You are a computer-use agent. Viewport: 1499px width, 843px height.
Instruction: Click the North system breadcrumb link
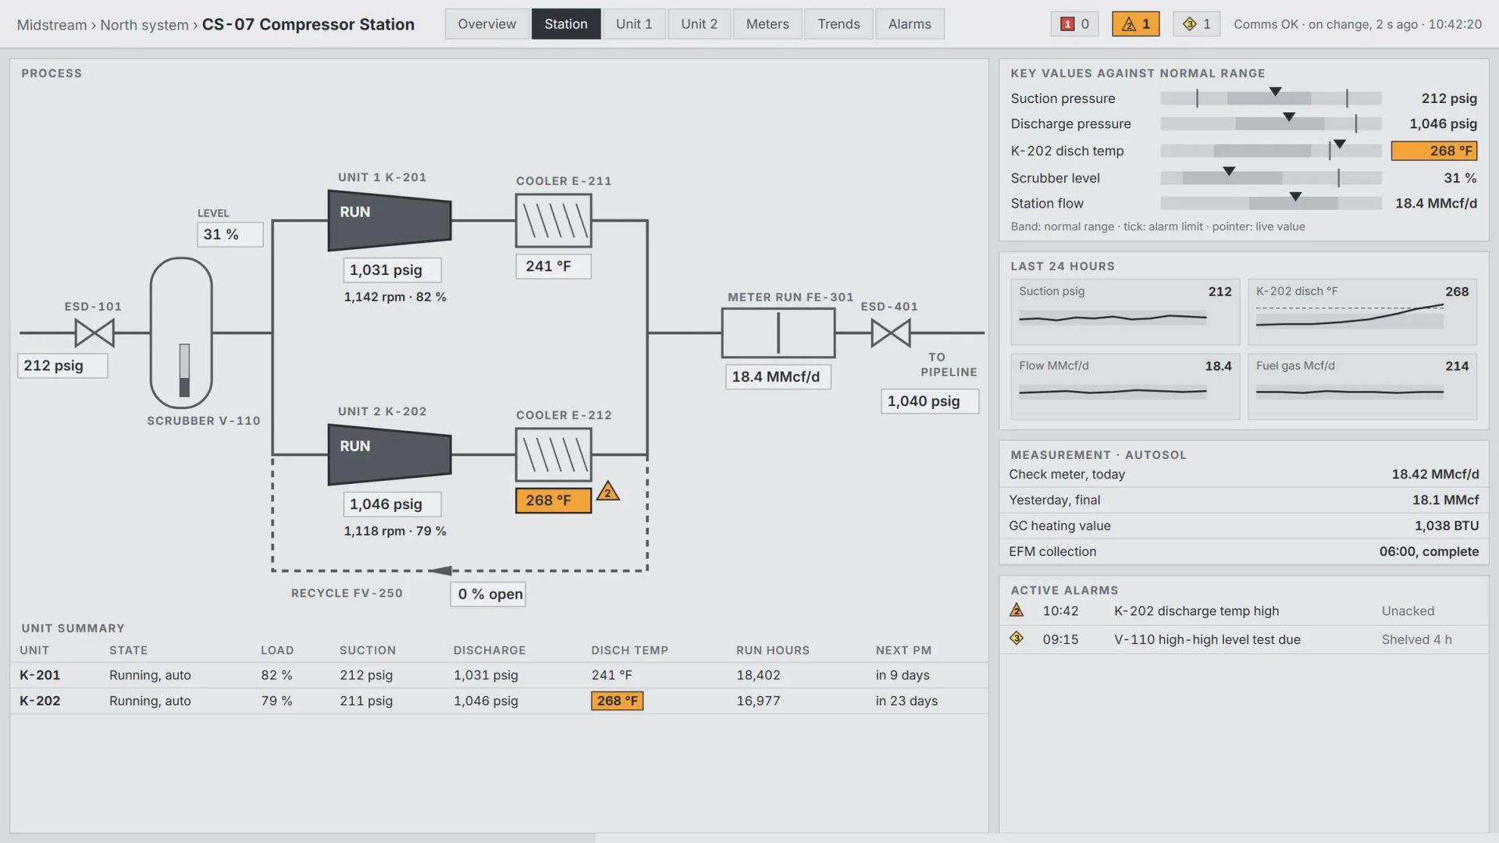pos(144,25)
